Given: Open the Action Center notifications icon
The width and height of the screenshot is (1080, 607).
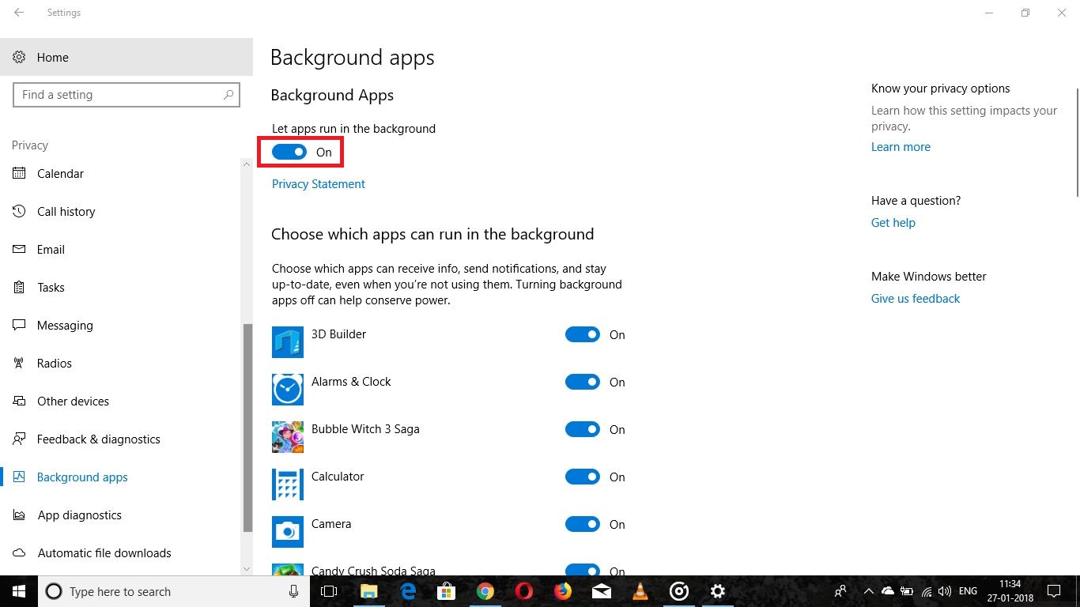Looking at the screenshot, I should point(1053,591).
